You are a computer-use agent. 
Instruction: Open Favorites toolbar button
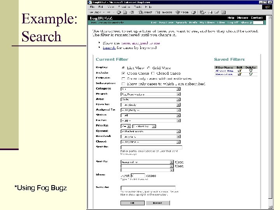pos(164,12)
